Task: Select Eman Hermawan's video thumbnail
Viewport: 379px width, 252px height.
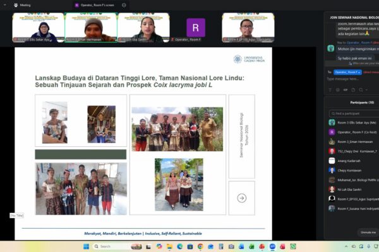Action: click(x=91, y=28)
